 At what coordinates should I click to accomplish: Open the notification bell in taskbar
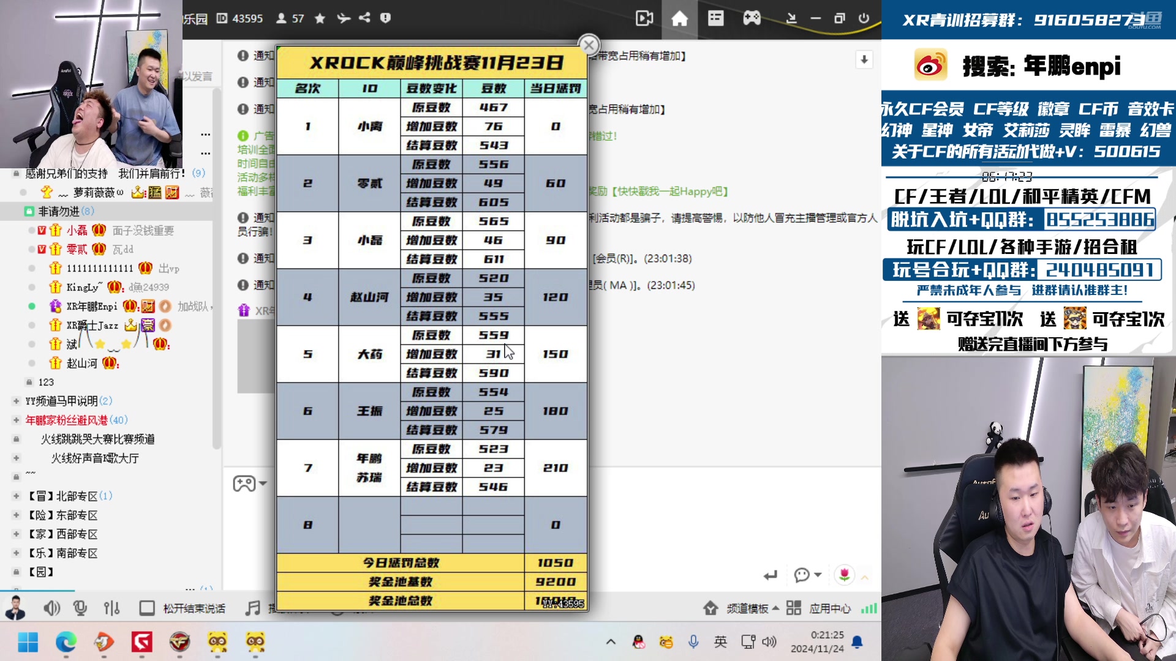coord(858,642)
